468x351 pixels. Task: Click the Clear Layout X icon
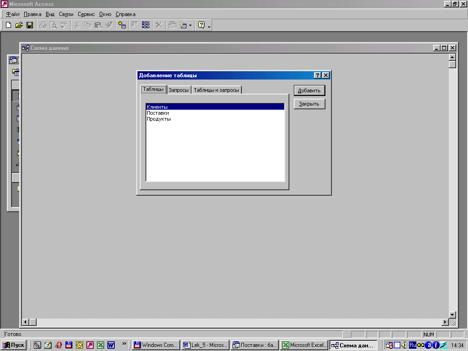point(159,26)
